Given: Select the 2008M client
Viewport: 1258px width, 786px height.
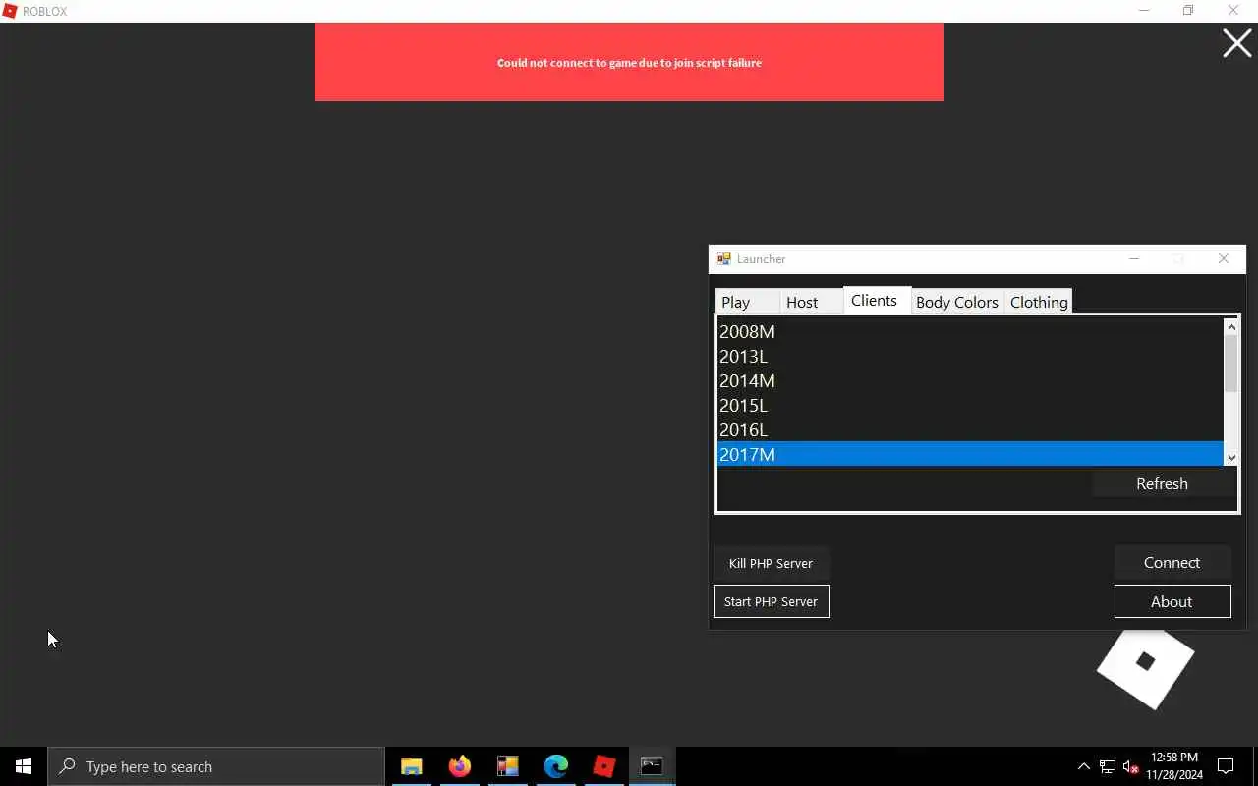Looking at the screenshot, I should pyautogui.click(x=970, y=331).
